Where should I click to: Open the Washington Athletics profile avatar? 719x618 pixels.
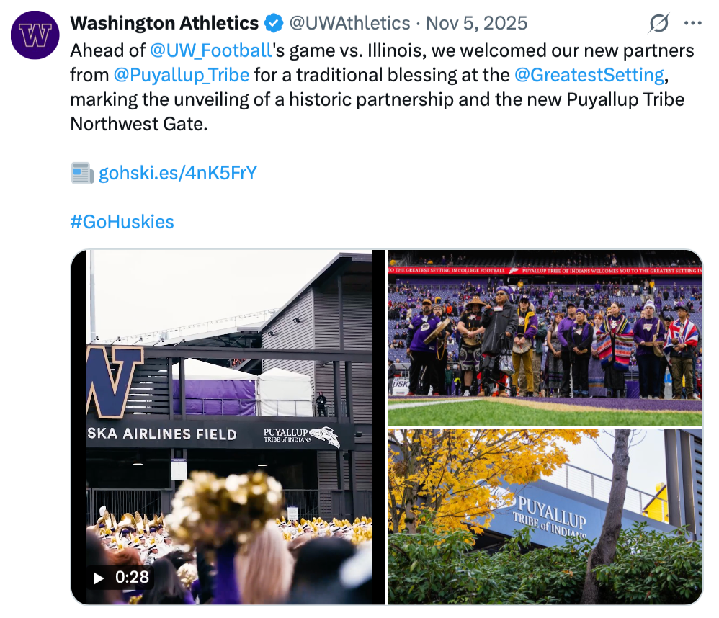click(35, 35)
